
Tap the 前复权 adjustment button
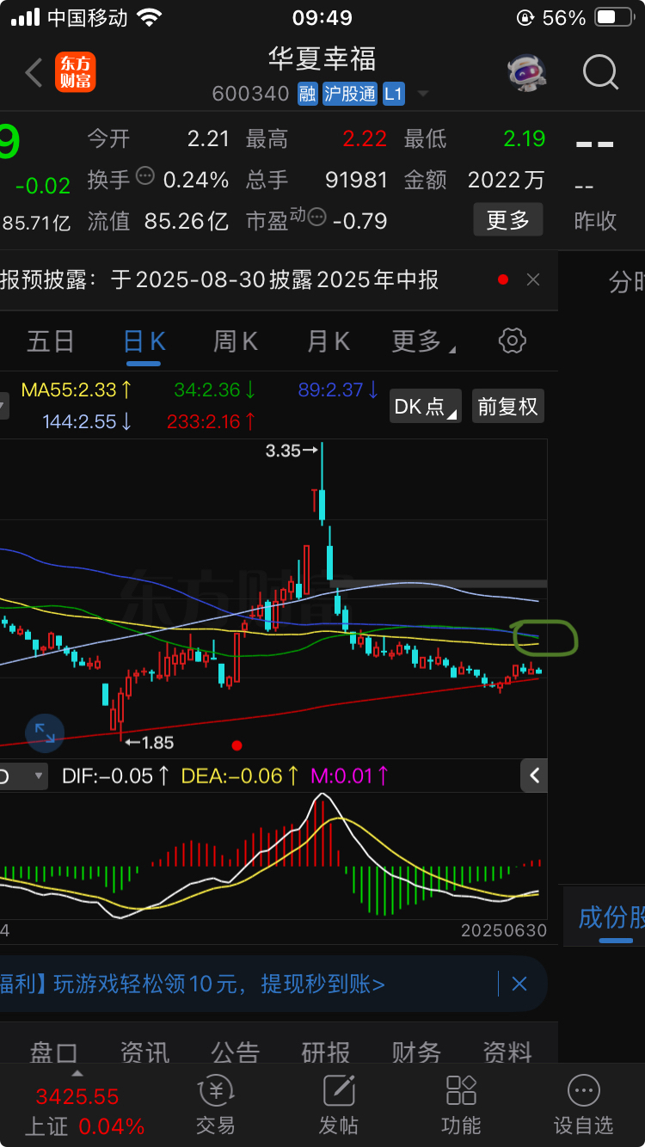pos(507,406)
